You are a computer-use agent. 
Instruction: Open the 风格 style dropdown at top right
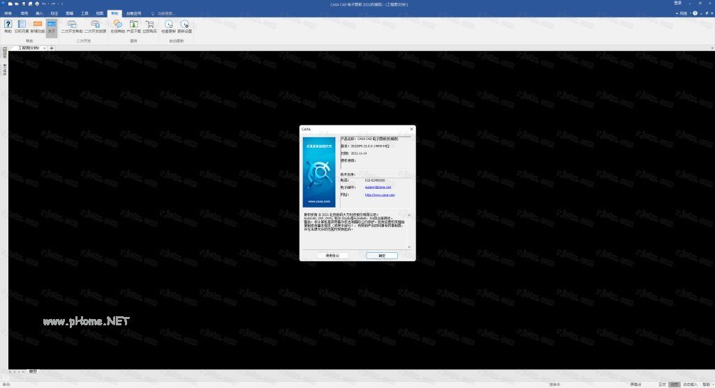pos(684,13)
